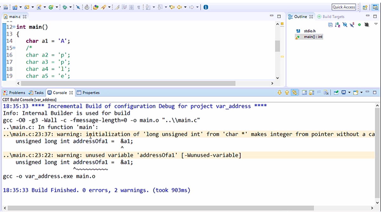This screenshot has width=381, height=213.
Task: Click the Display Selected Console monitor icon
Action: [344, 93]
